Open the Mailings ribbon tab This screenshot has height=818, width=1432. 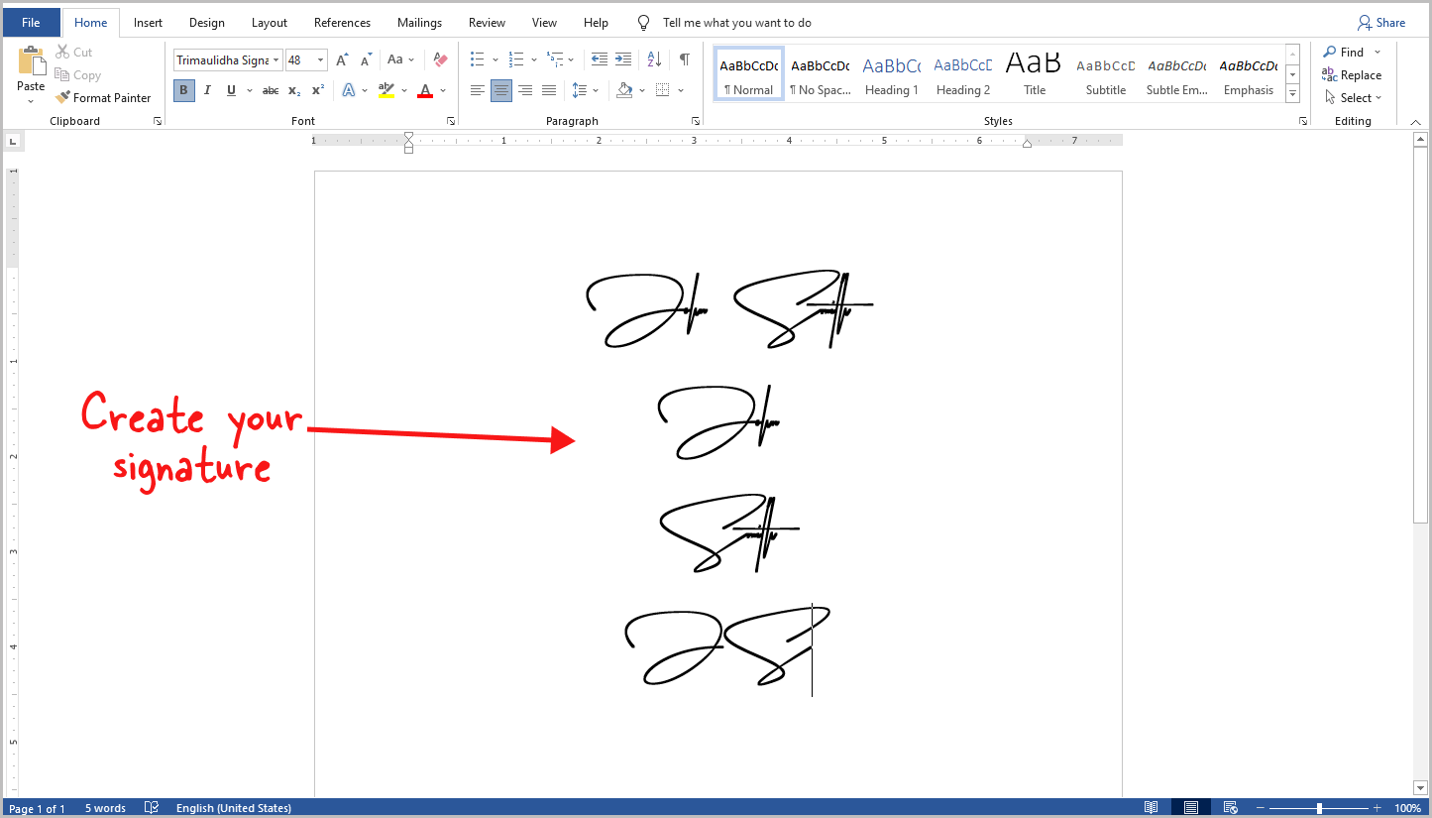(x=419, y=22)
